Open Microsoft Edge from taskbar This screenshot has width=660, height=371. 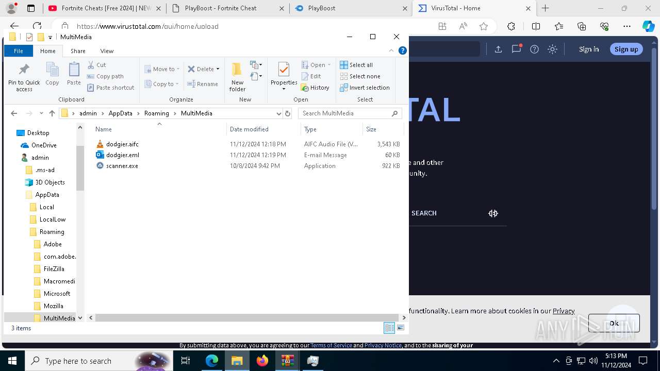(212, 361)
